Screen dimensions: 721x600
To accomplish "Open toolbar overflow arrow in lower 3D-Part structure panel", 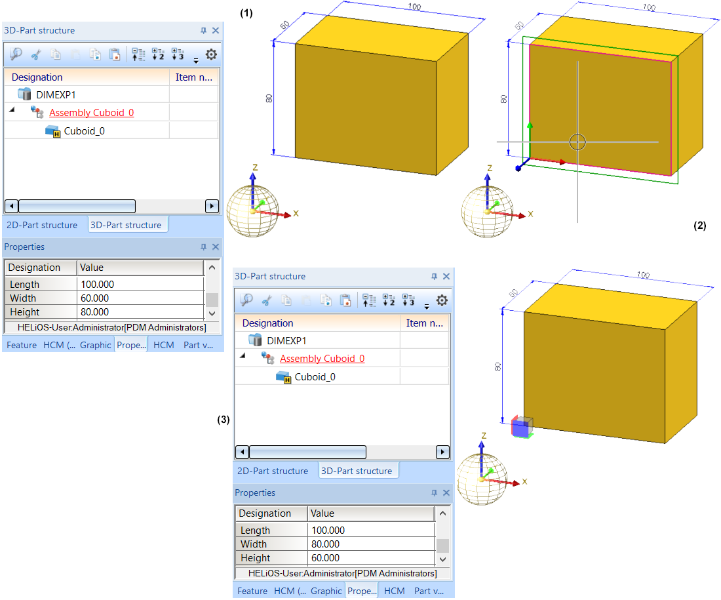I will click(427, 306).
